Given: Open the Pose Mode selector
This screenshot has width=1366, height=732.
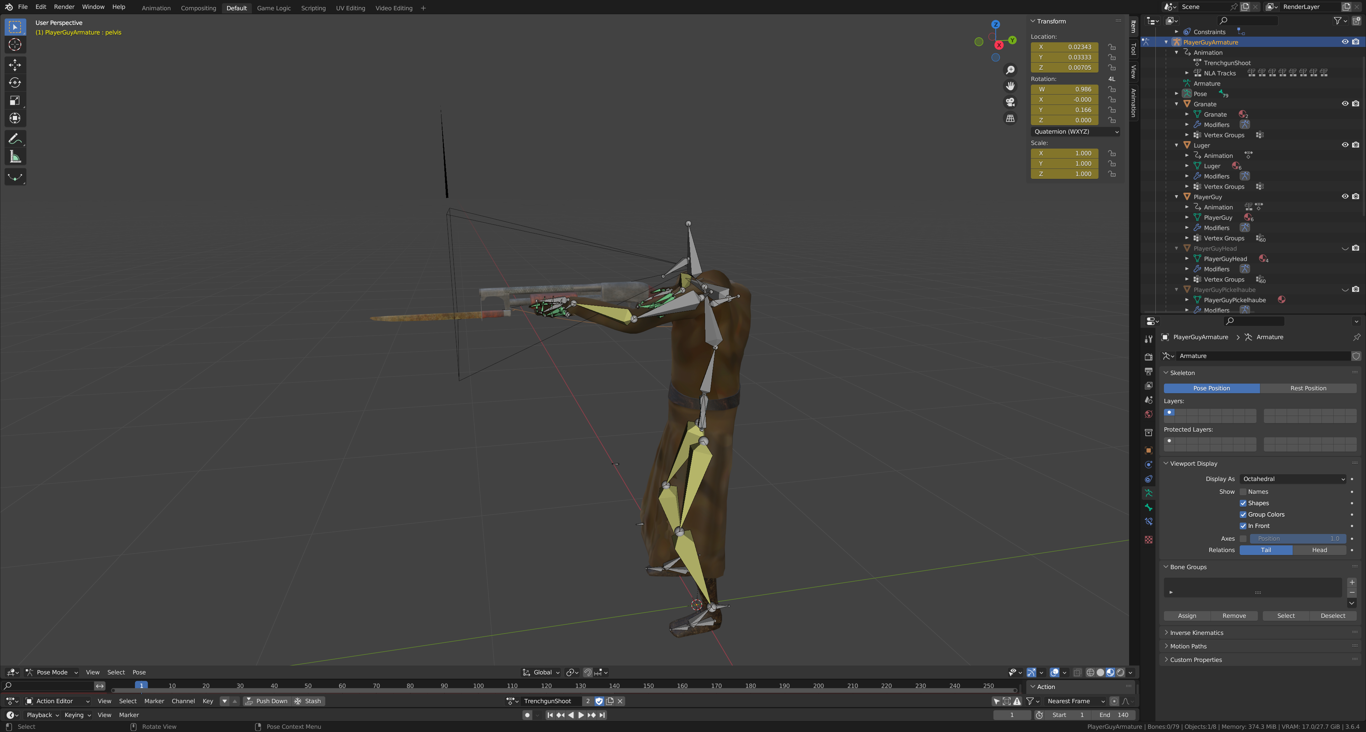Looking at the screenshot, I should point(52,673).
